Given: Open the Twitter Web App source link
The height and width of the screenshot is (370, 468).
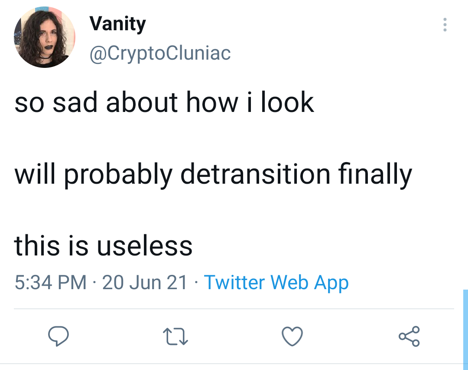Looking at the screenshot, I should [x=276, y=283].
